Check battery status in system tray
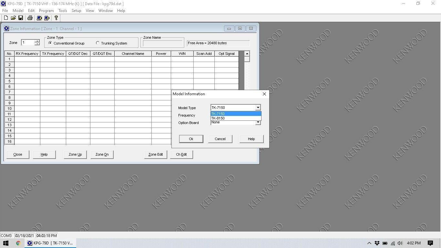This screenshot has height=248, width=441. [x=385, y=243]
